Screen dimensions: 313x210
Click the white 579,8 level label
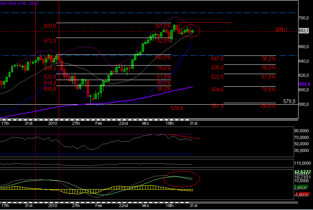[x=289, y=101]
